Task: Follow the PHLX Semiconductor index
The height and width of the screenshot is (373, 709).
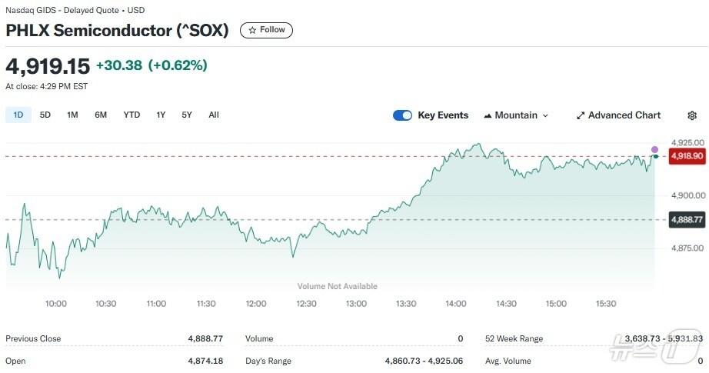Action: pos(266,31)
